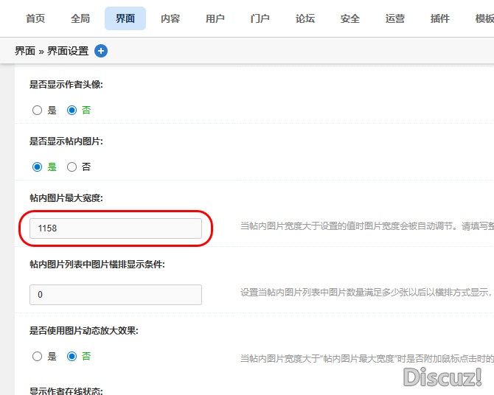Image resolution: width=494 pixels, height=395 pixels.
Task: Pick 否 for 是否使用图片动态放大效果
Action: pyautogui.click(x=72, y=357)
